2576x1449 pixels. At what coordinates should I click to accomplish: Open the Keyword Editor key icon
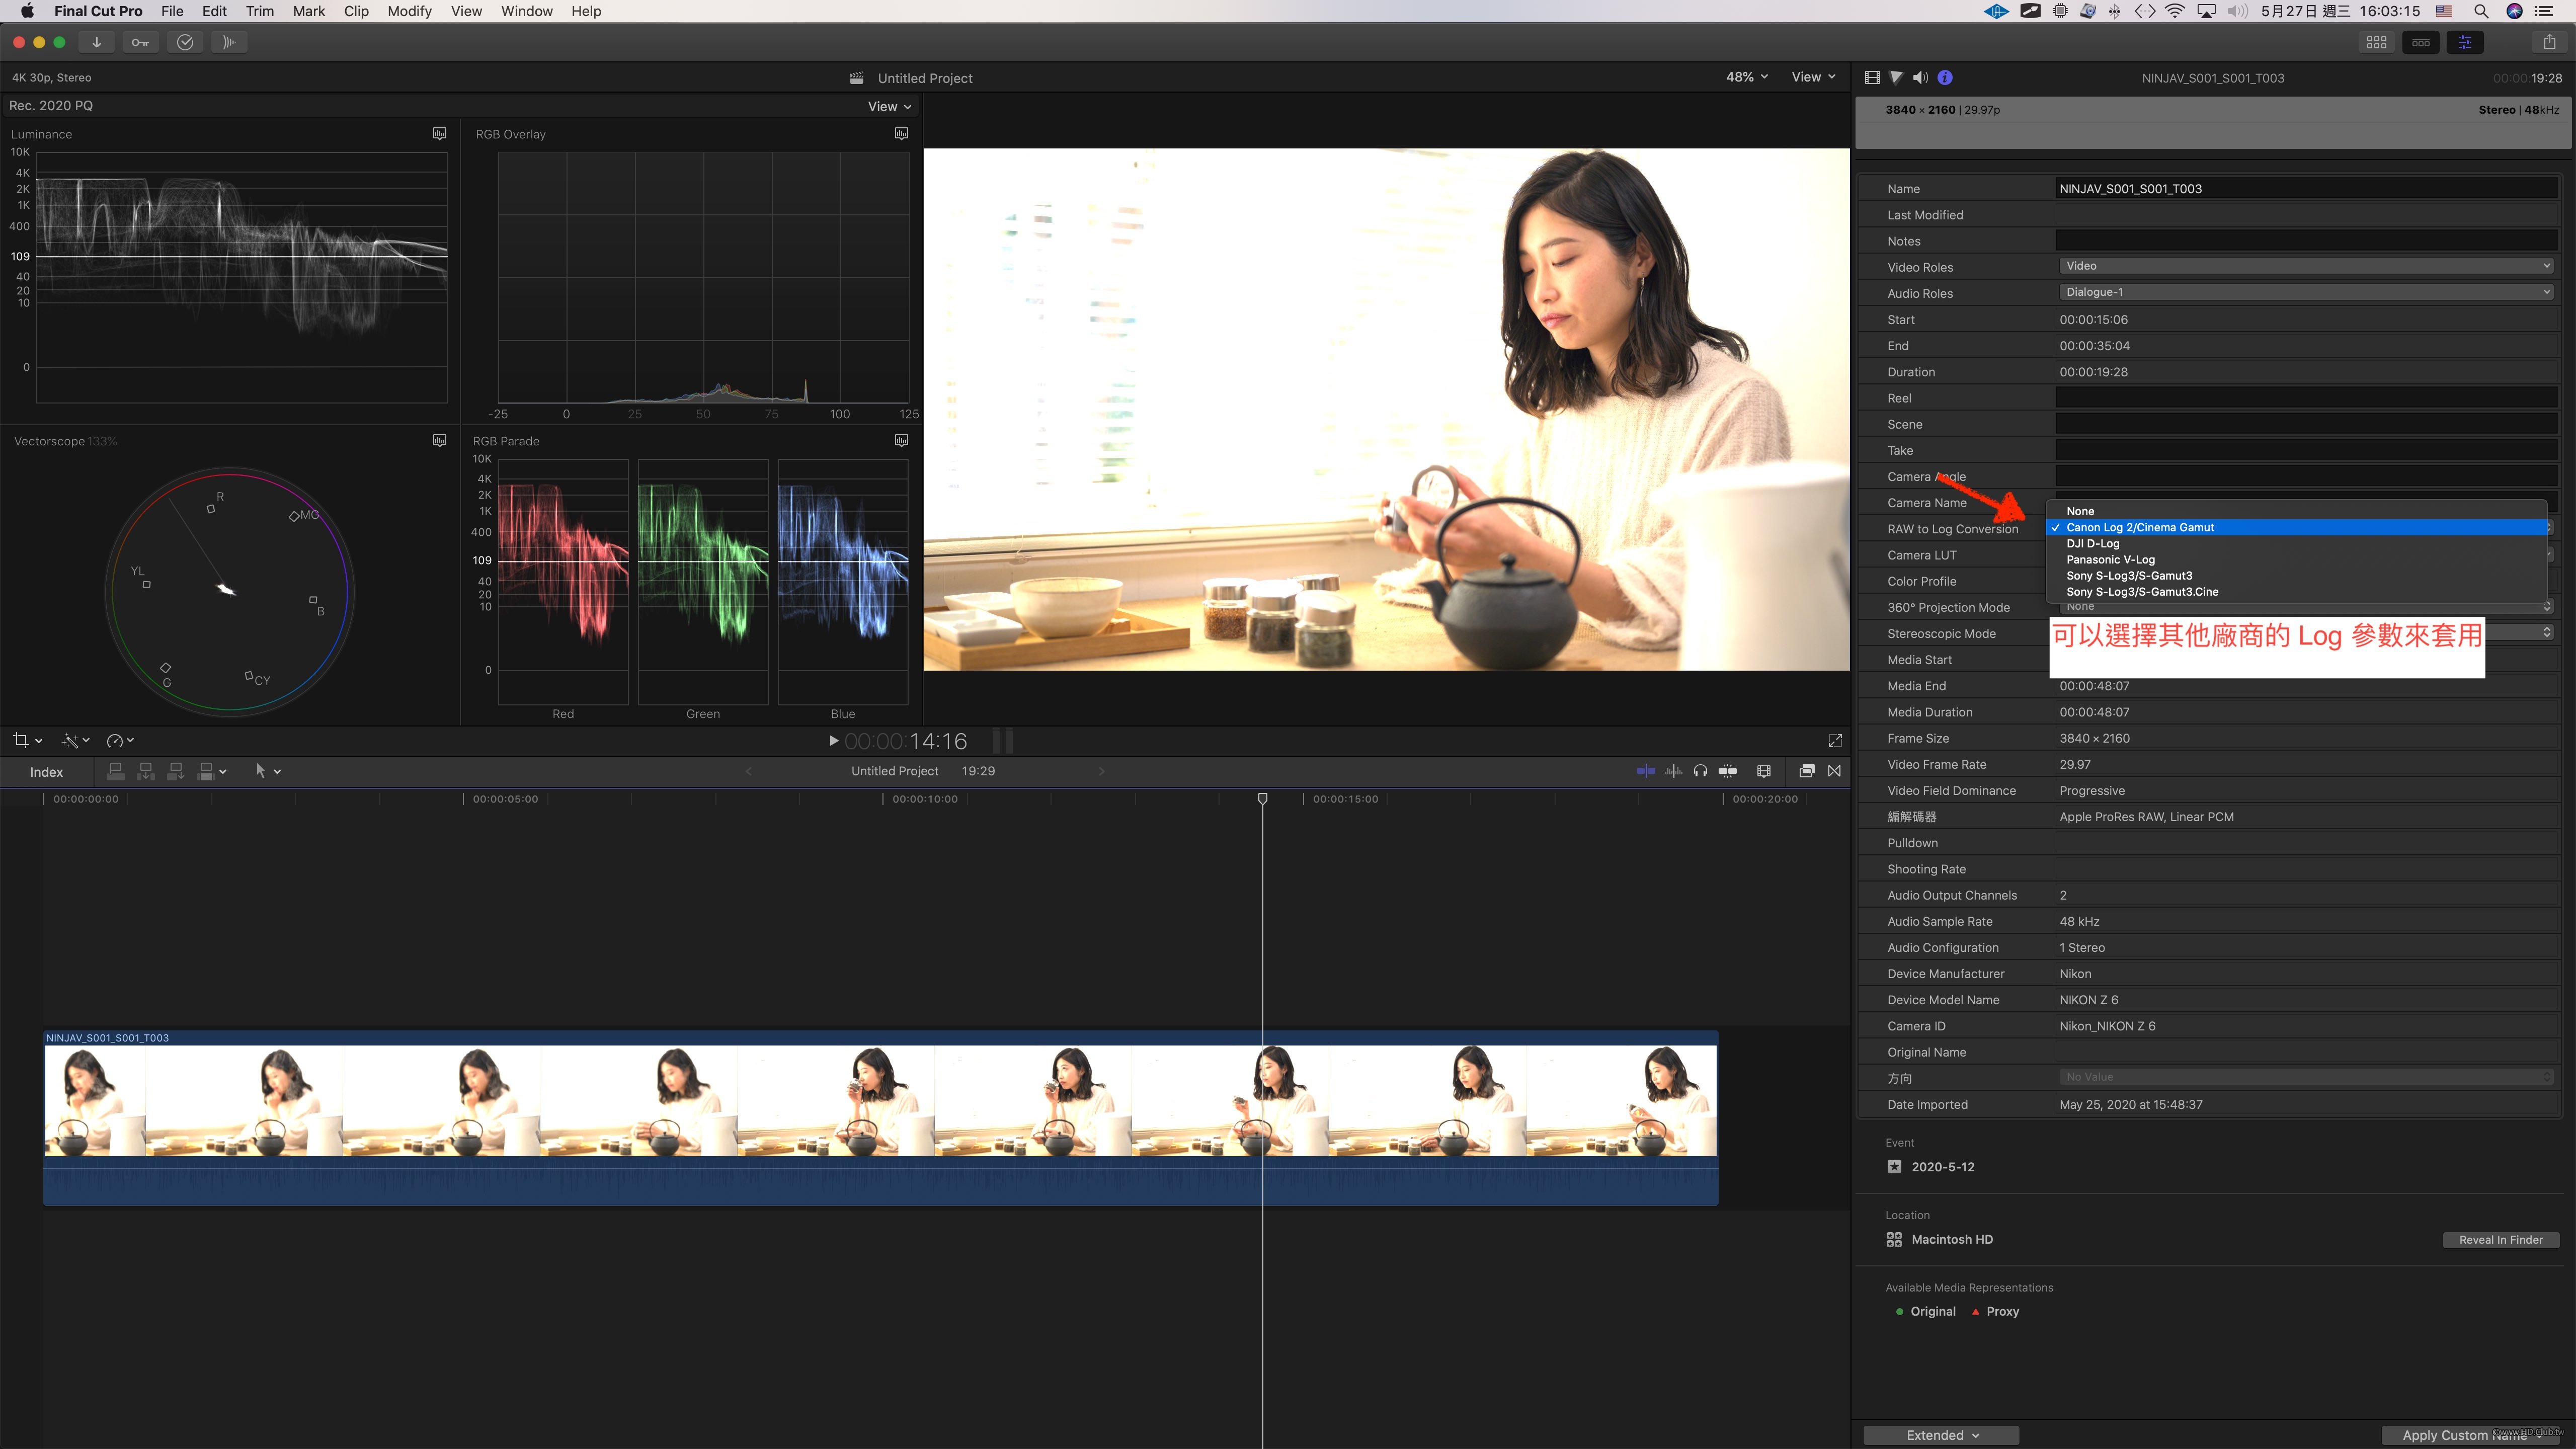pyautogui.click(x=140, y=42)
